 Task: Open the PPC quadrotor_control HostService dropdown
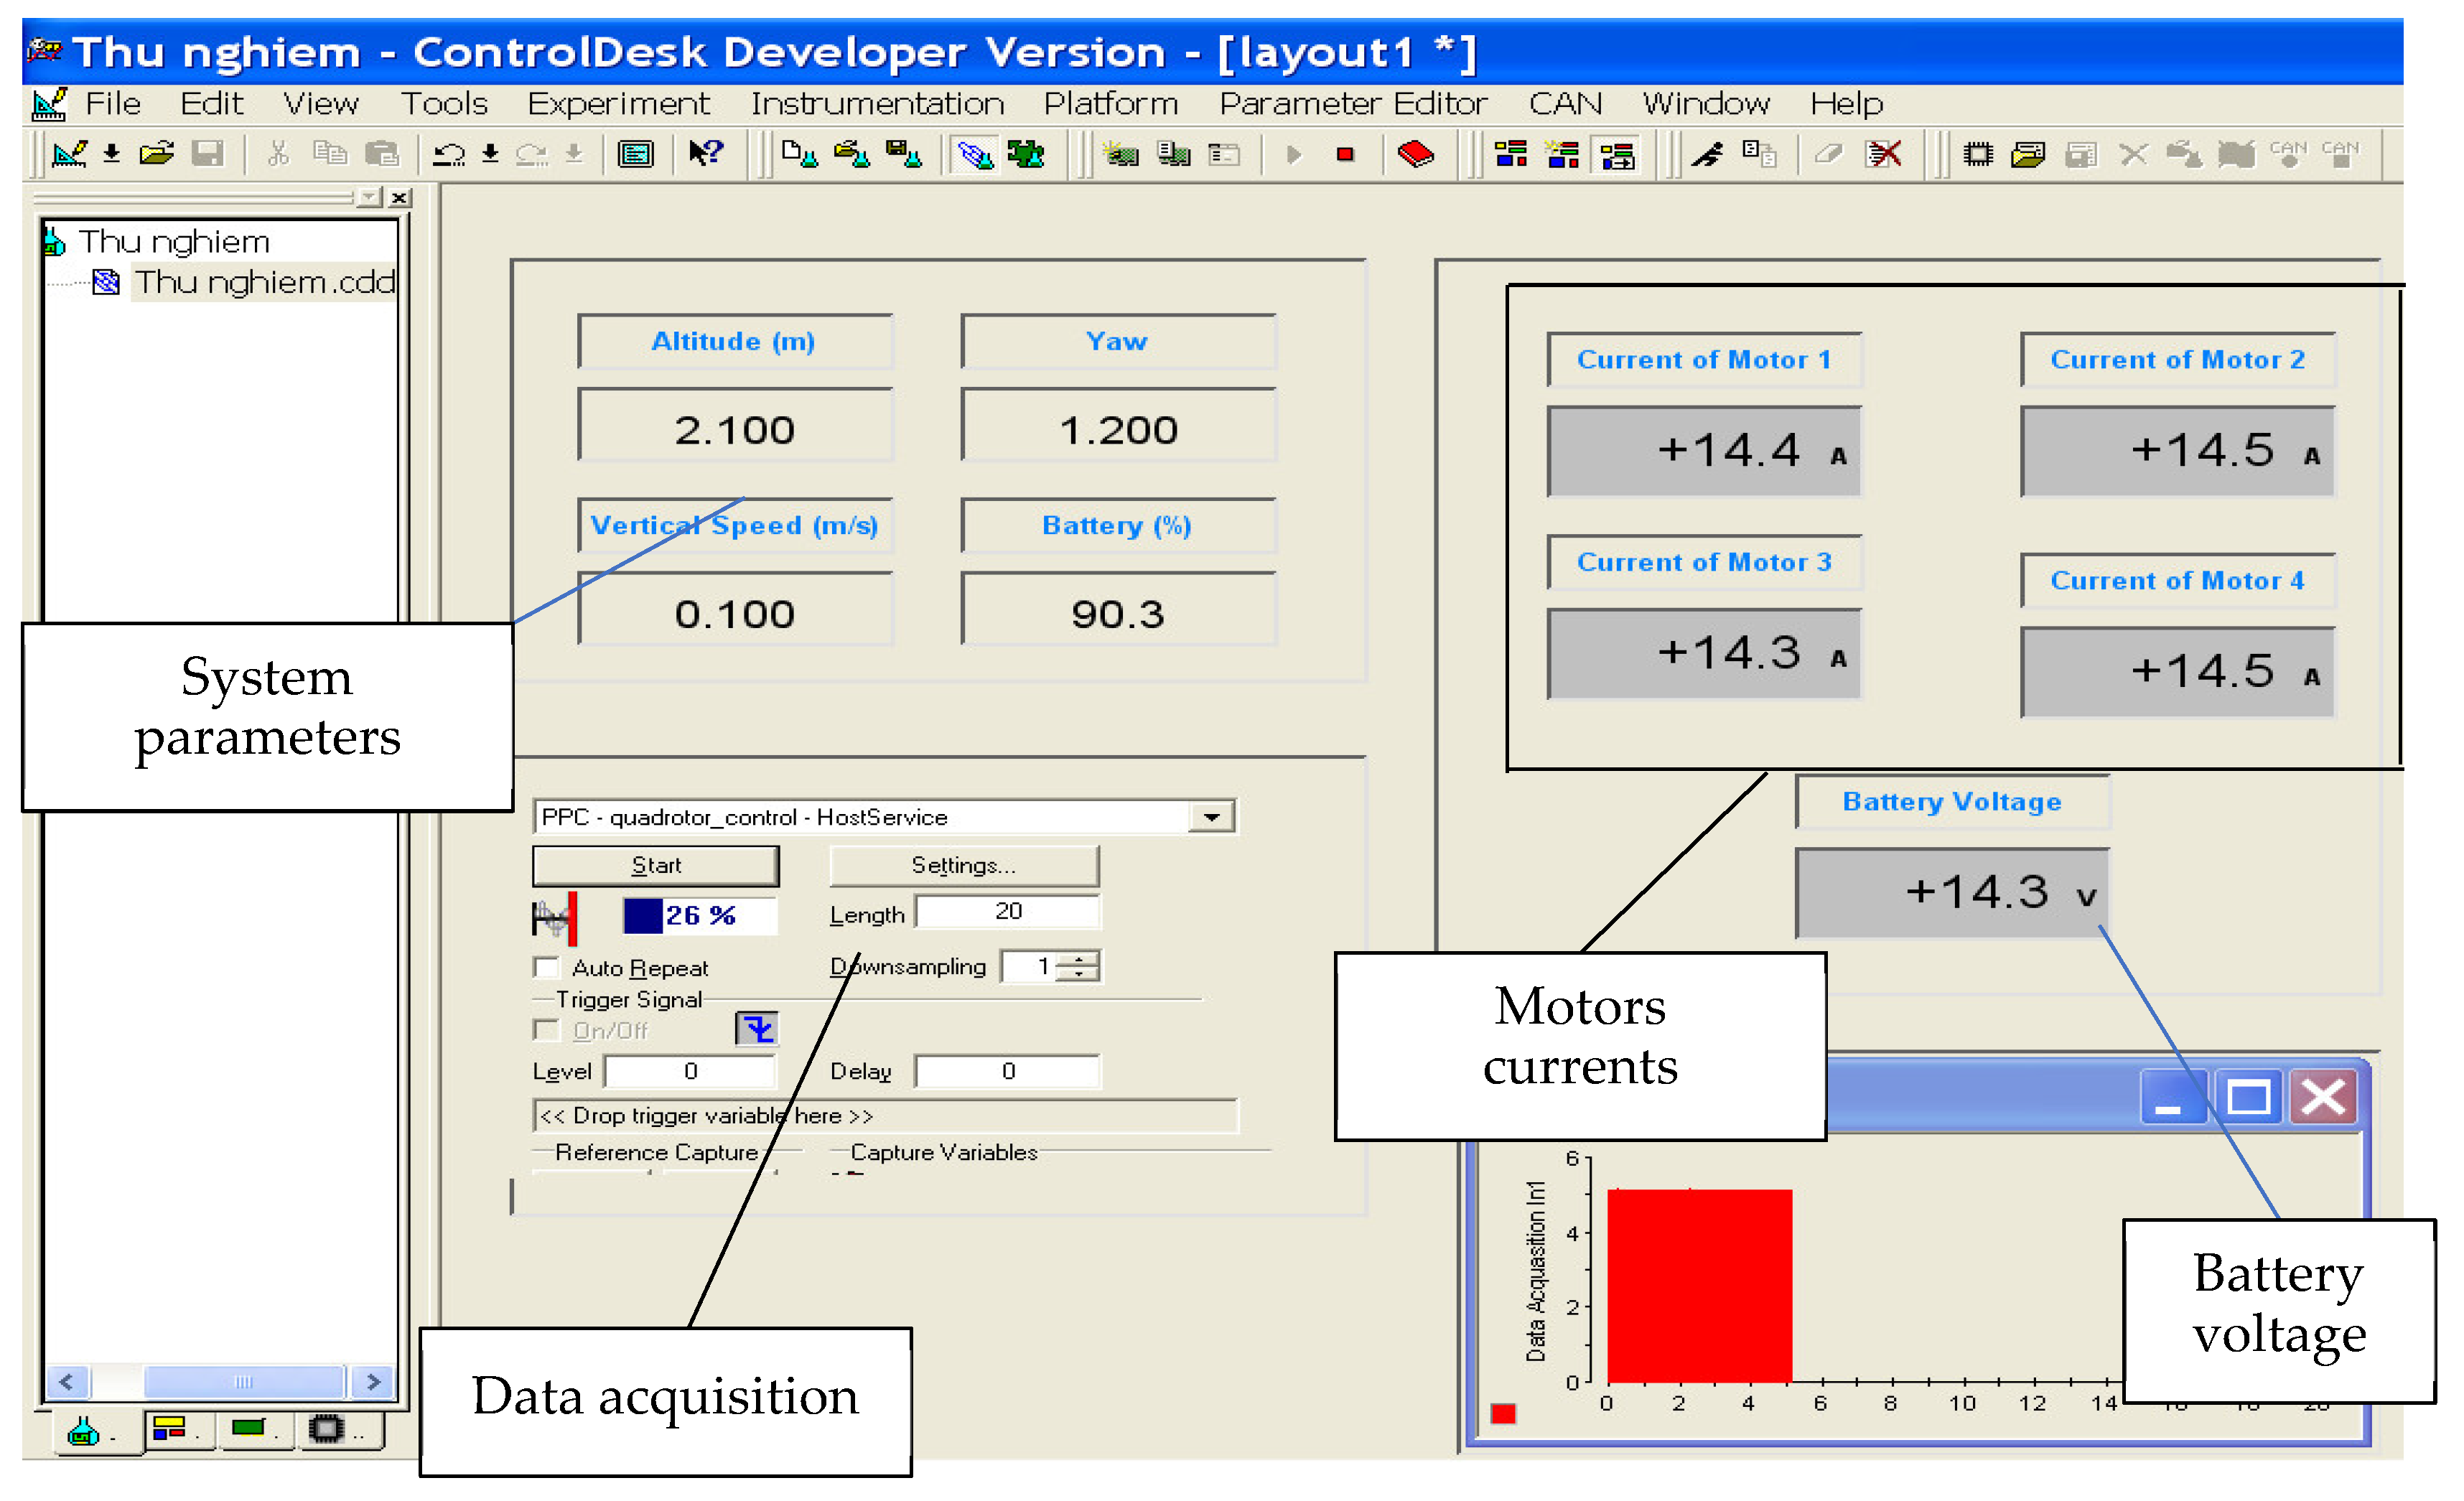1211,817
